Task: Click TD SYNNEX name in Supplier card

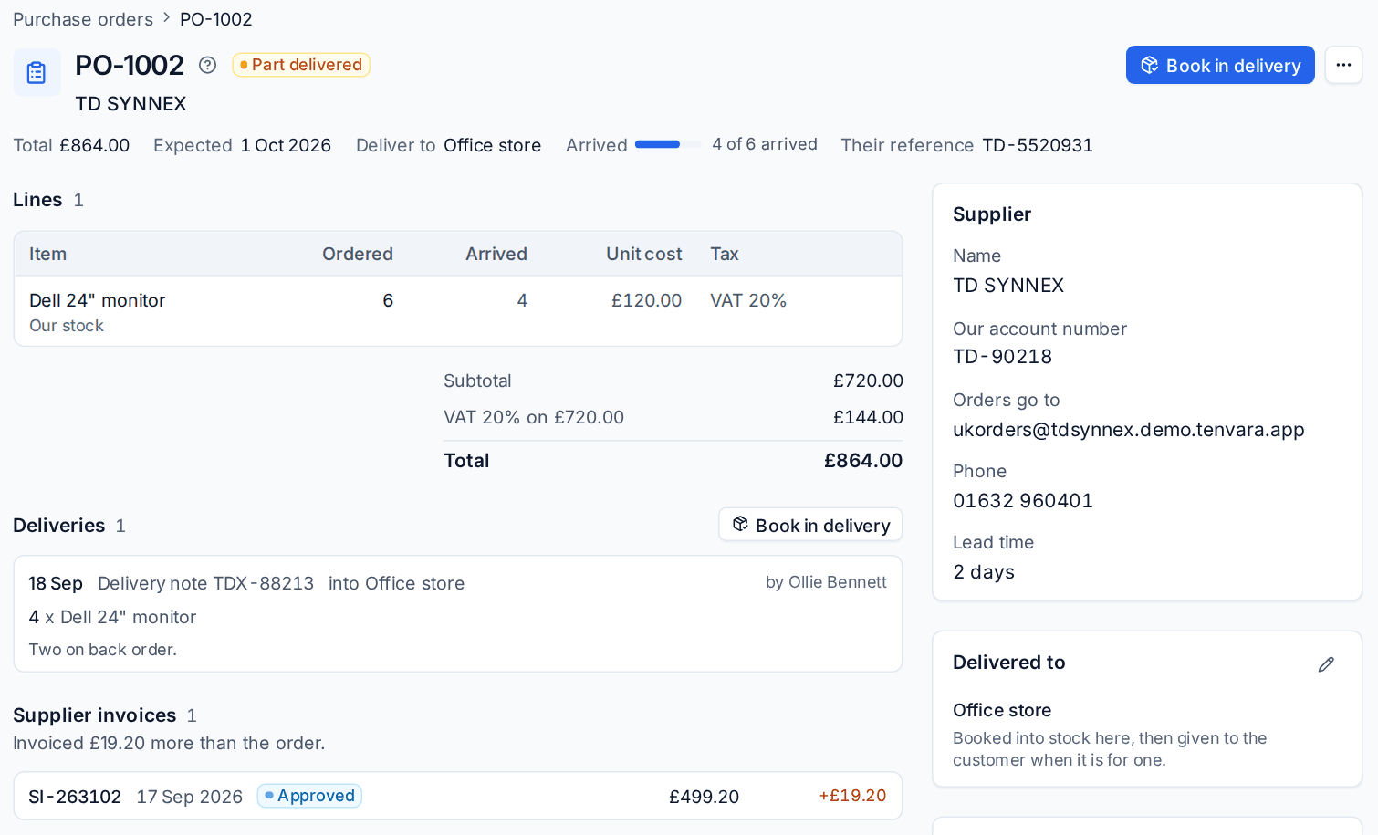Action: click(1008, 286)
